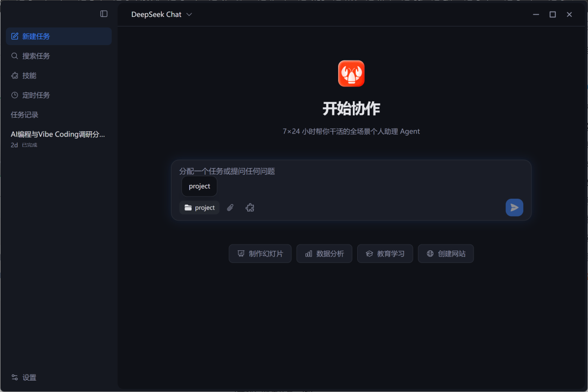Open the AI编程与Vibe Coding调研分 task record
588x392 pixels.
[59, 139]
